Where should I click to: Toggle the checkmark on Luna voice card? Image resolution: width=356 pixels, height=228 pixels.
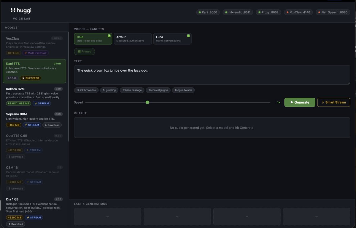point(188,36)
